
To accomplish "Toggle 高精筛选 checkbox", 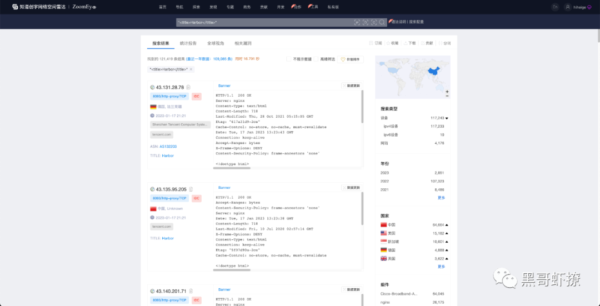I will point(316,59).
